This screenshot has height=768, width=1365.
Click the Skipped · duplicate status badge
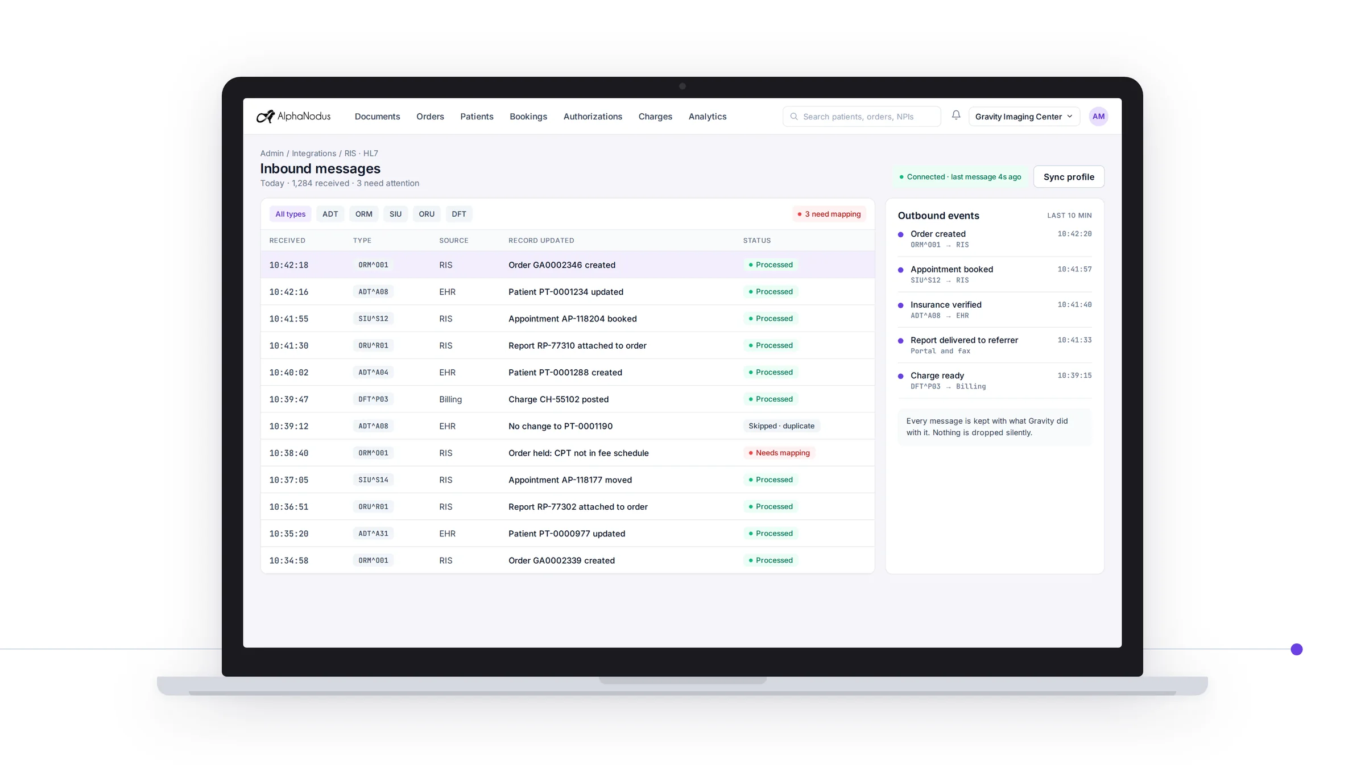[781, 426]
